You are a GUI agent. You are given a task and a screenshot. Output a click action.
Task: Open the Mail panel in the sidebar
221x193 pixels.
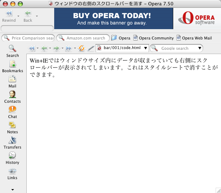[12, 82]
